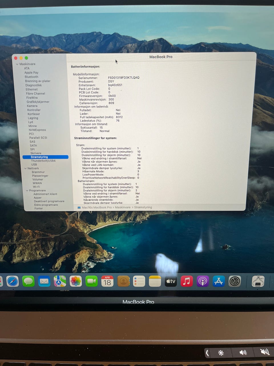274x366 pixels.
Task: Click the Full ladekapasitet value 8312
Action: click(x=119, y=117)
